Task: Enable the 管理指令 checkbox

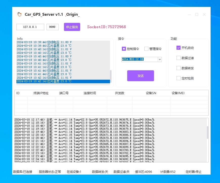Action: (146, 49)
